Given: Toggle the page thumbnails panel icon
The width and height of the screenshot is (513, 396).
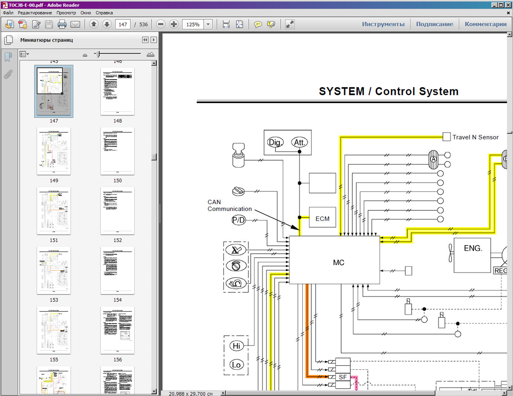Looking at the screenshot, I should tap(9, 40).
